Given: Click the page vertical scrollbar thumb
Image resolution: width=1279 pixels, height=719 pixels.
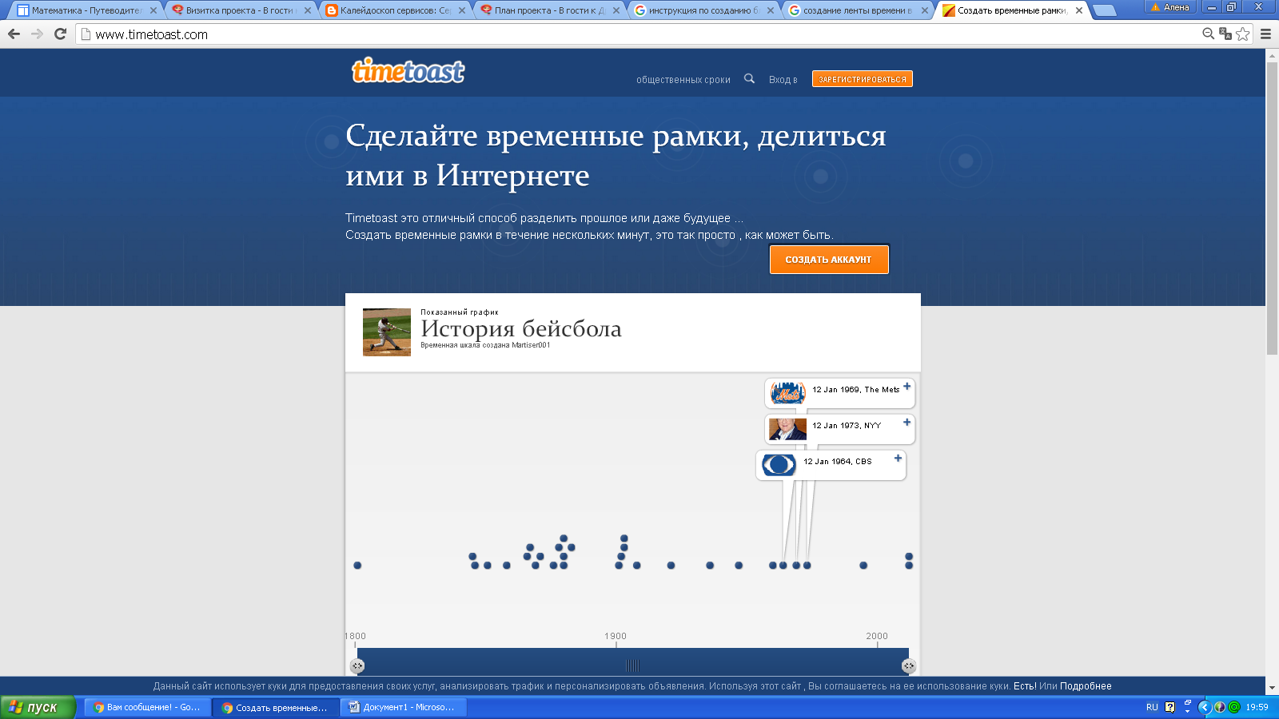Looking at the screenshot, I should point(1272,208).
